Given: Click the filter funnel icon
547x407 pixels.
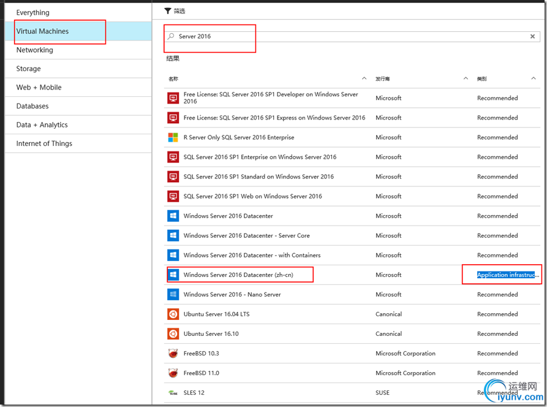Looking at the screenshot, I should pos(168,11).
